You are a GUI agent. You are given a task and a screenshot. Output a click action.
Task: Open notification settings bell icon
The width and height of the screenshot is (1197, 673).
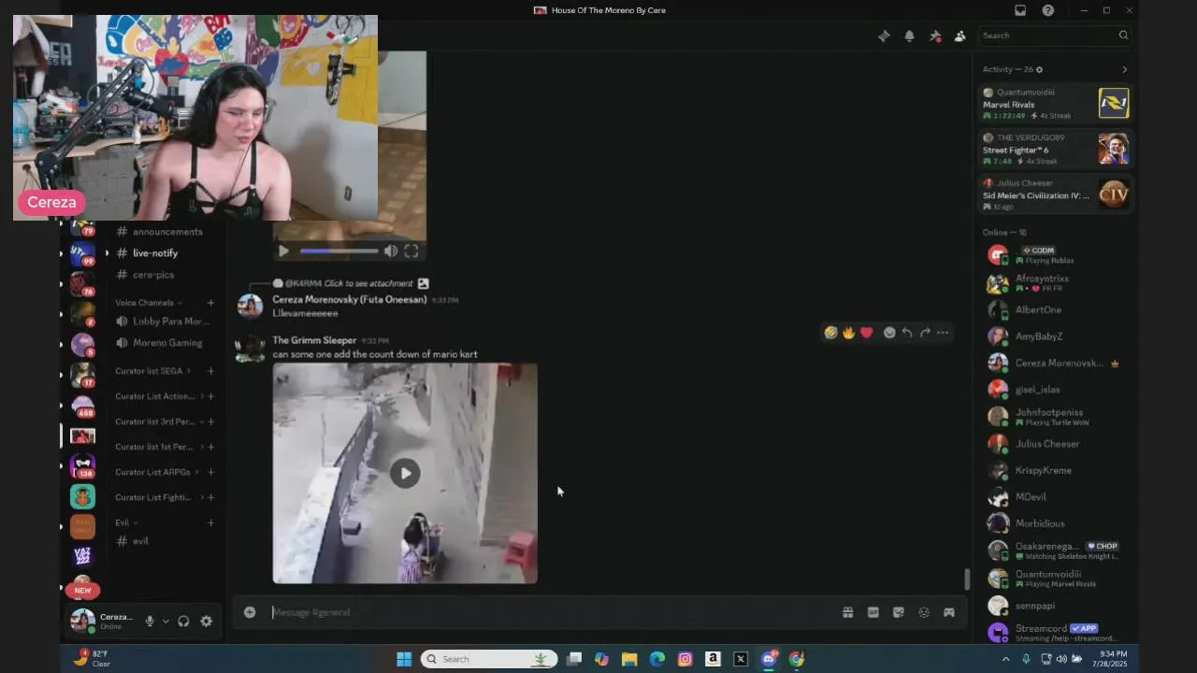click(909, 36)
